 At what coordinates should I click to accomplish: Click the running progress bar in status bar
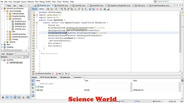[x=138, y=101]
